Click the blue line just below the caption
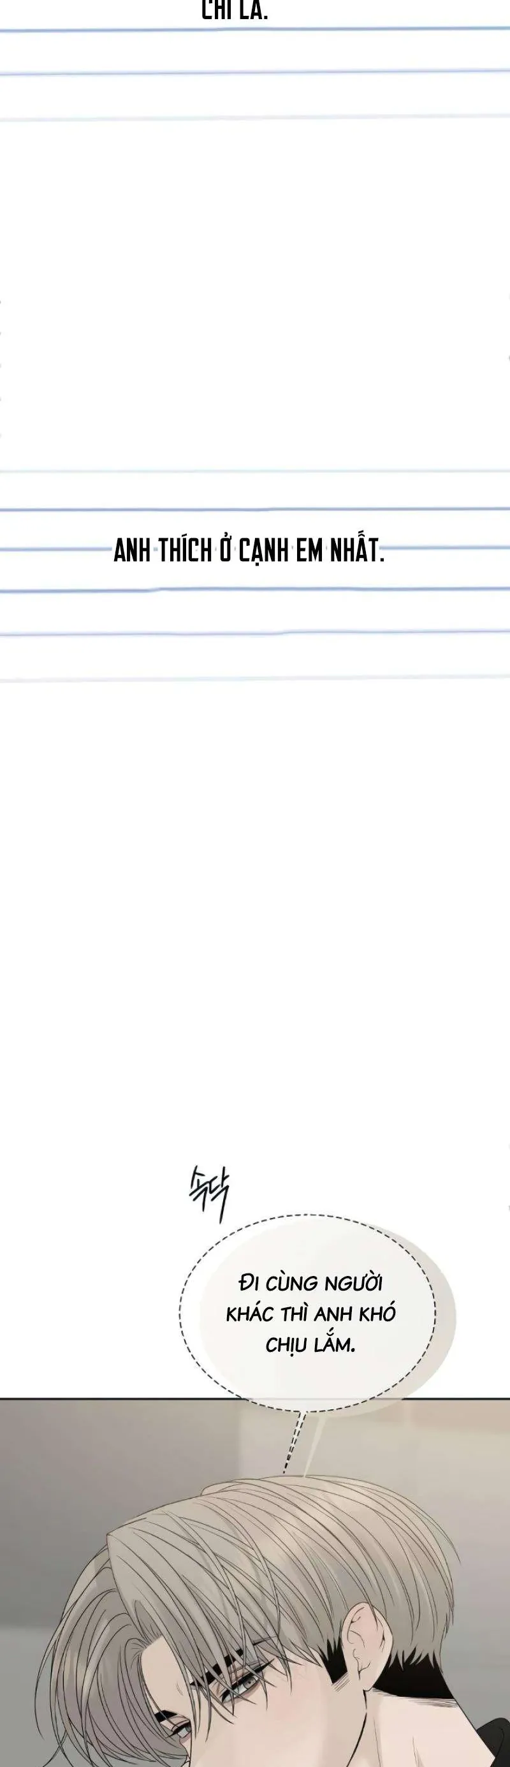510x1767 pixels. (255, 590)
